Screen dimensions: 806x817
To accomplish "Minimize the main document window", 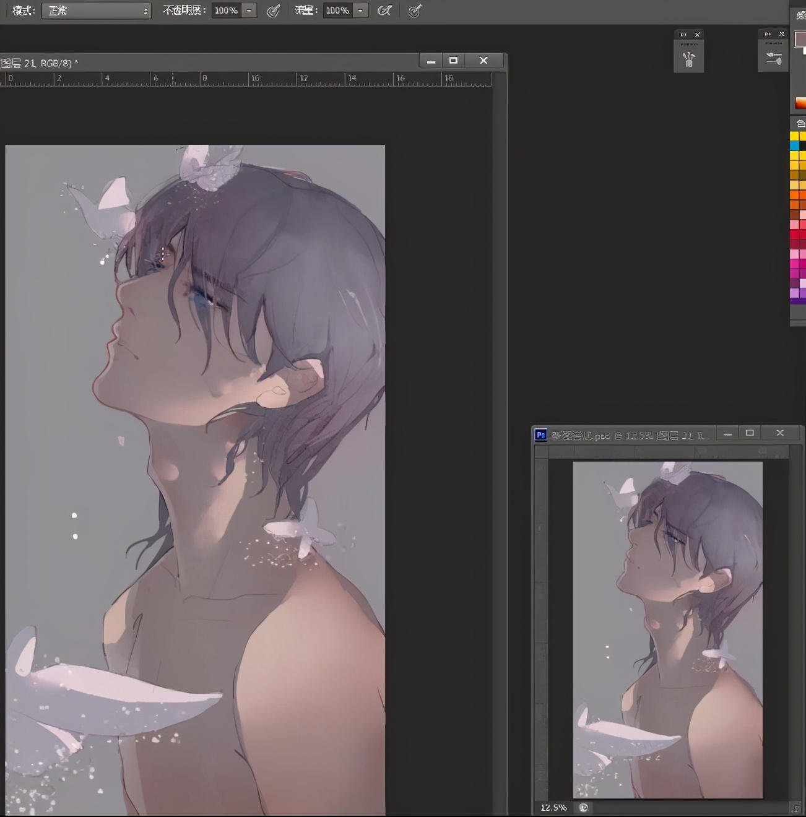I will click(x=431, y=61).
